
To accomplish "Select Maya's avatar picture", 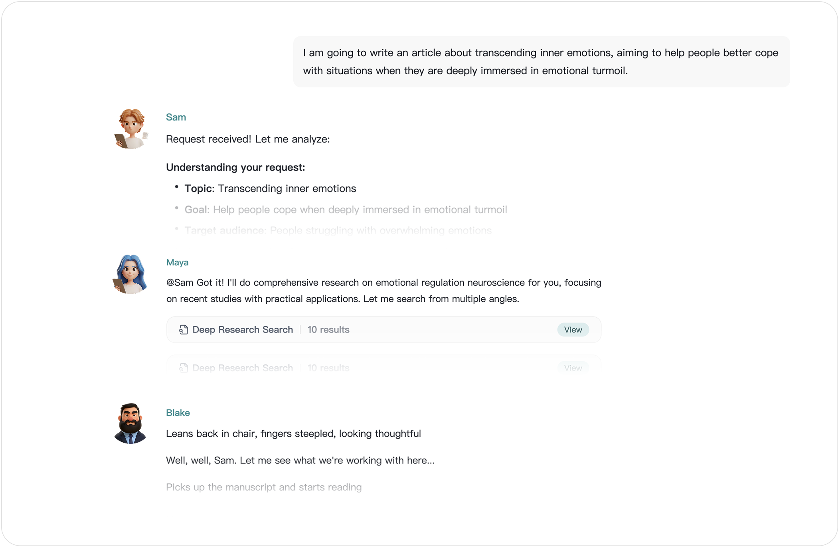I will (x=130, y=275).
